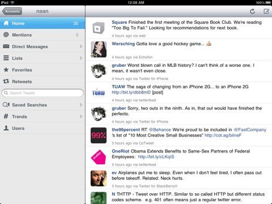Open the compose new tweet icon
Viewport: 272px width, 204px height.
pyautogui.click(x=266, y=11)
